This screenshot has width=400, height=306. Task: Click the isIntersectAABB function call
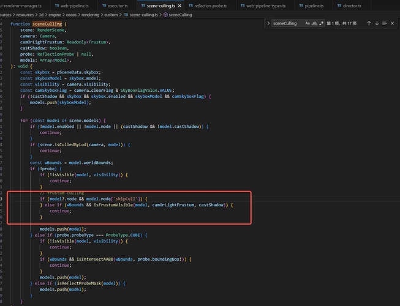pos(95,259)
